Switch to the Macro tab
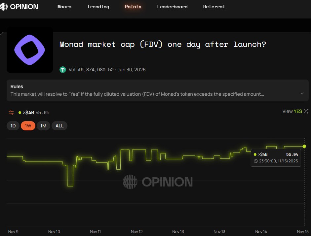The image size is (311, 236). point(64,7)
